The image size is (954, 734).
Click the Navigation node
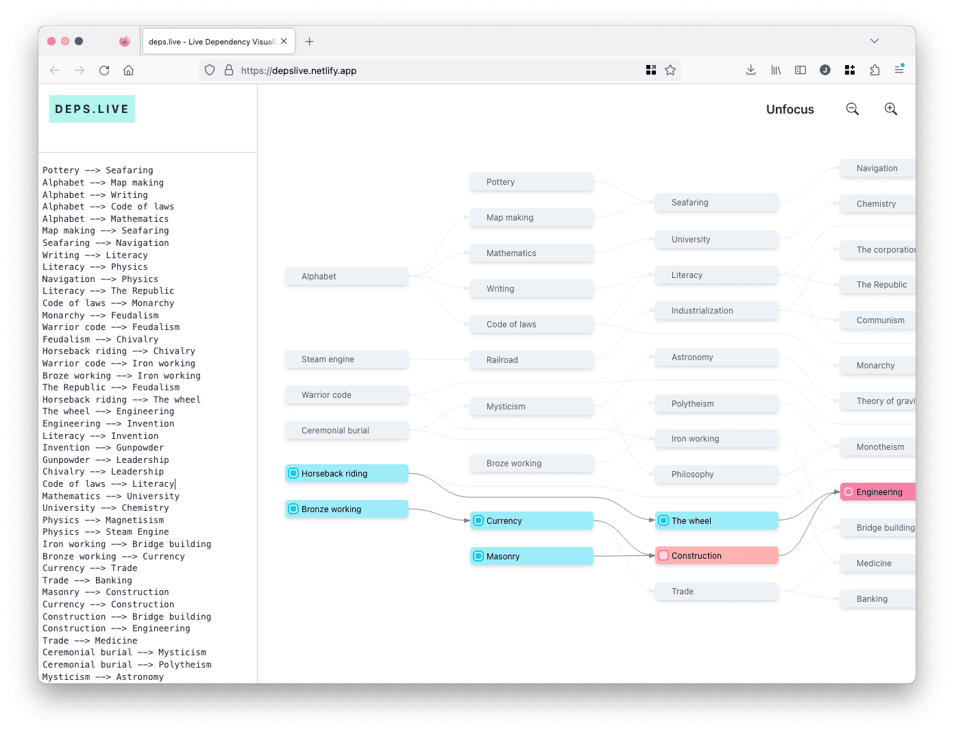pyautogui.click(x=878, y=168)
